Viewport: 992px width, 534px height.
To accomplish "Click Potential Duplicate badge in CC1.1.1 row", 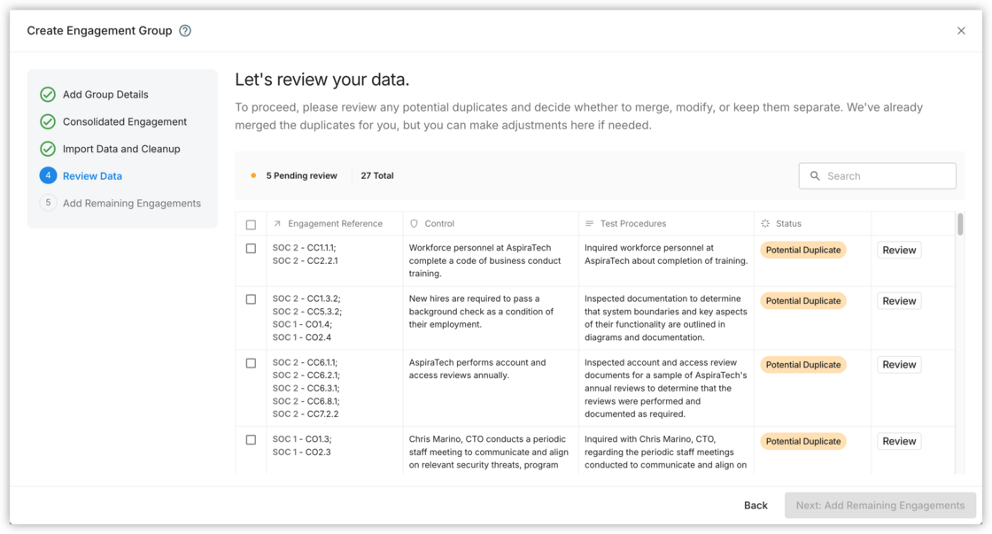I will click(x=802, y=250).
